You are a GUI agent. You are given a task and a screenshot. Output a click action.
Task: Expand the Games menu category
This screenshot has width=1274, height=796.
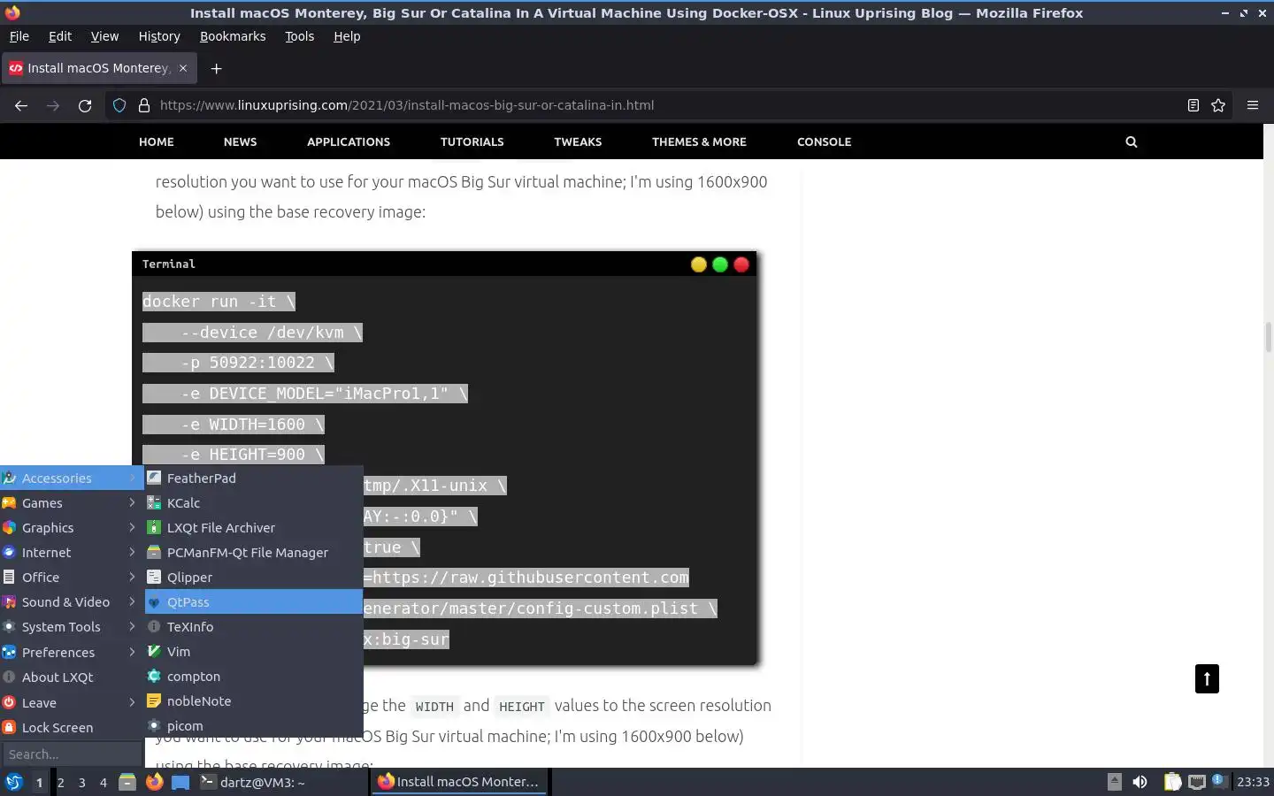coord(71,502)
